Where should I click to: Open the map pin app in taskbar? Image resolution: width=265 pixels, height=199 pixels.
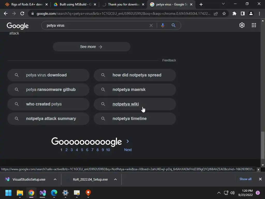[88, 193]
